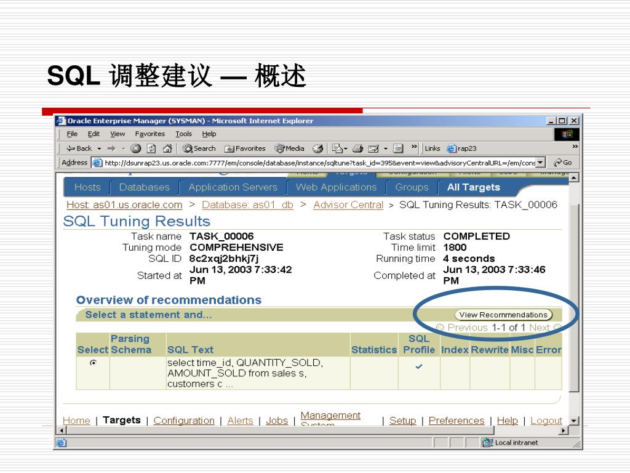Open the Jobs footer link
The height and width of the screenshot is (473, 630).
pos(277,421)
